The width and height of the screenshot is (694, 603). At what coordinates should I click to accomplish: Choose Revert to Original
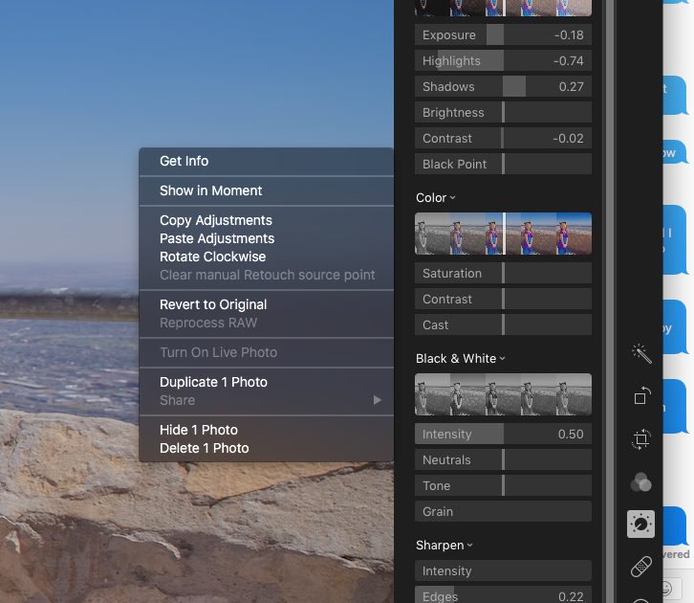(x=267, y=304)
